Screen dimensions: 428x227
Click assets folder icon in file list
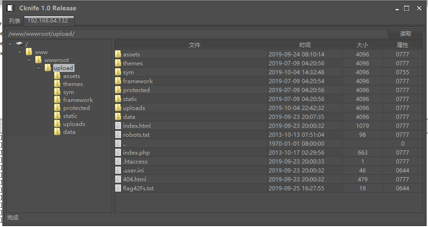tap(118, 54)
